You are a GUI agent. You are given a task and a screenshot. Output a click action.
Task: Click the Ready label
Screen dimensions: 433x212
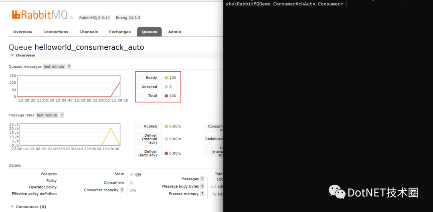point(151,78)
